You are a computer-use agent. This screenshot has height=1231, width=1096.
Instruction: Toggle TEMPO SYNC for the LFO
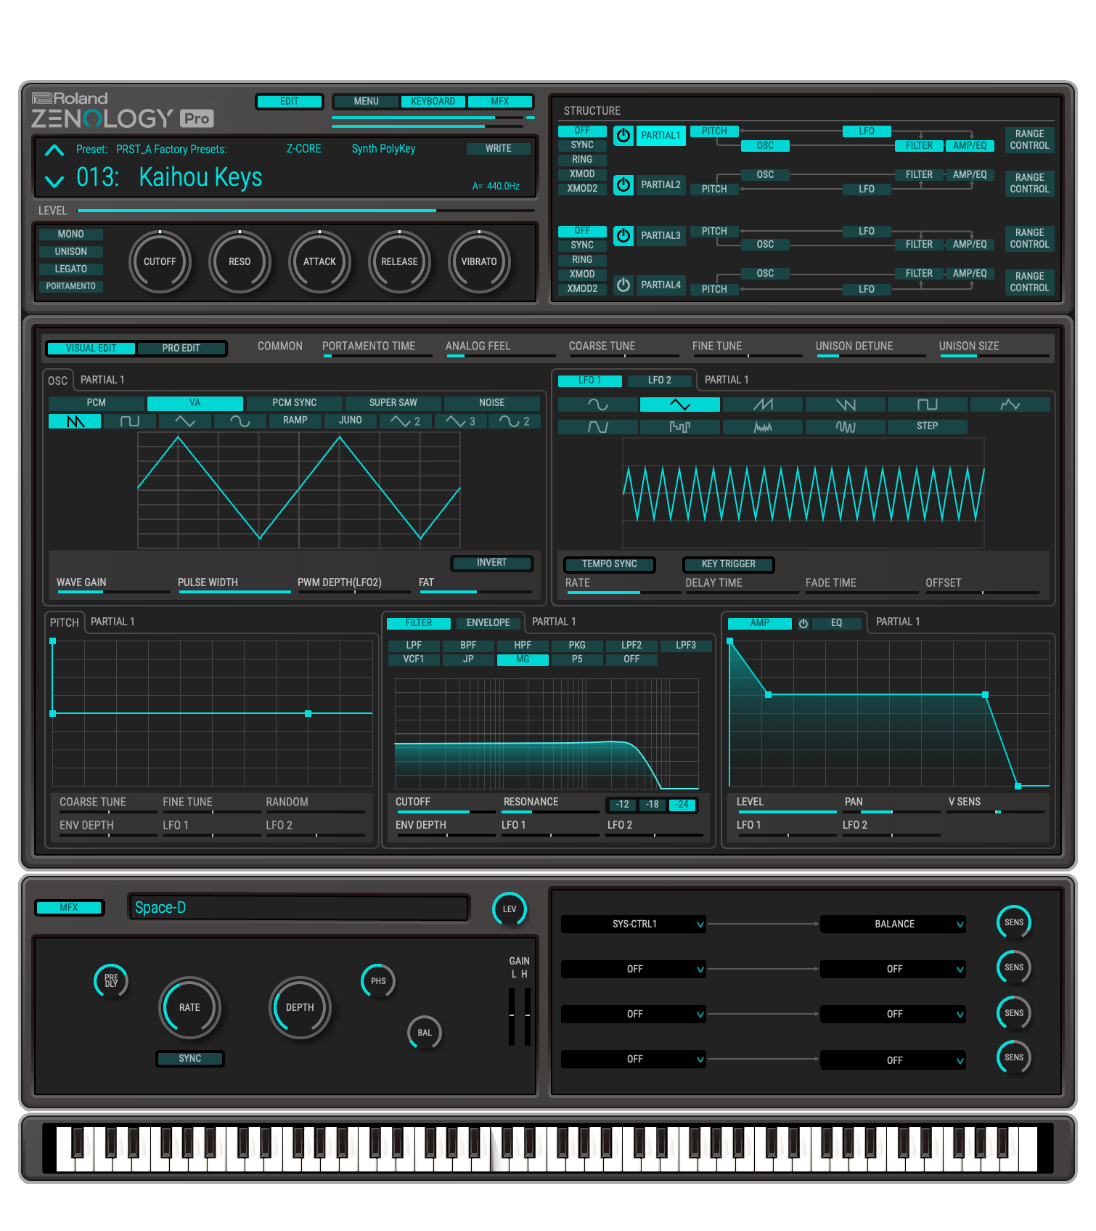[x=610, y=564]
